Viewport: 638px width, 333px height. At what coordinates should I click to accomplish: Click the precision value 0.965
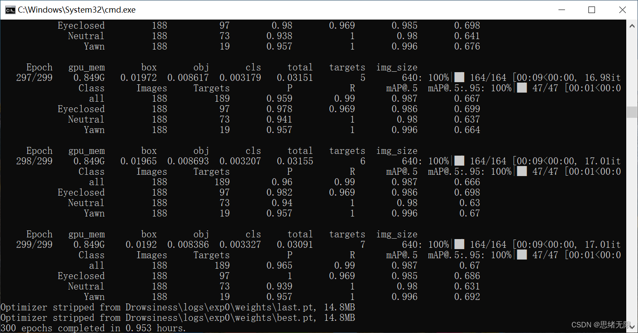(279, 266)
